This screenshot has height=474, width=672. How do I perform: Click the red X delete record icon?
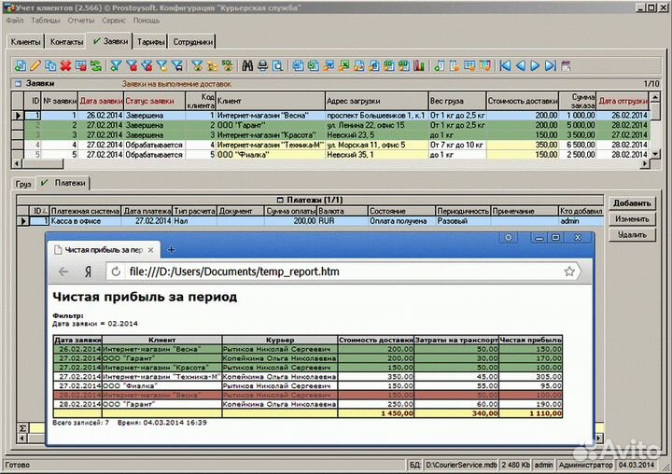click(66, 65)
